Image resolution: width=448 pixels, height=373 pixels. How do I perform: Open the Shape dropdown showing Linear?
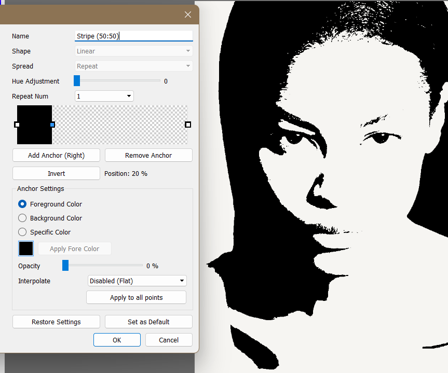(134, 51)
